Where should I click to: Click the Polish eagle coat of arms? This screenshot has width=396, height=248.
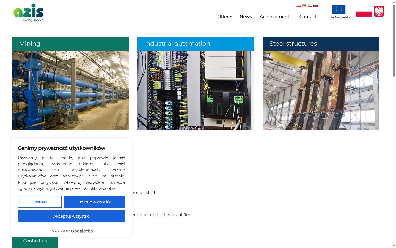tap(379, 12)
